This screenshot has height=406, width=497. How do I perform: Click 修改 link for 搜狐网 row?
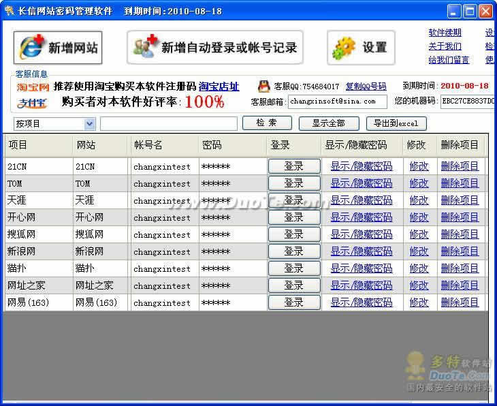(419, 235)
